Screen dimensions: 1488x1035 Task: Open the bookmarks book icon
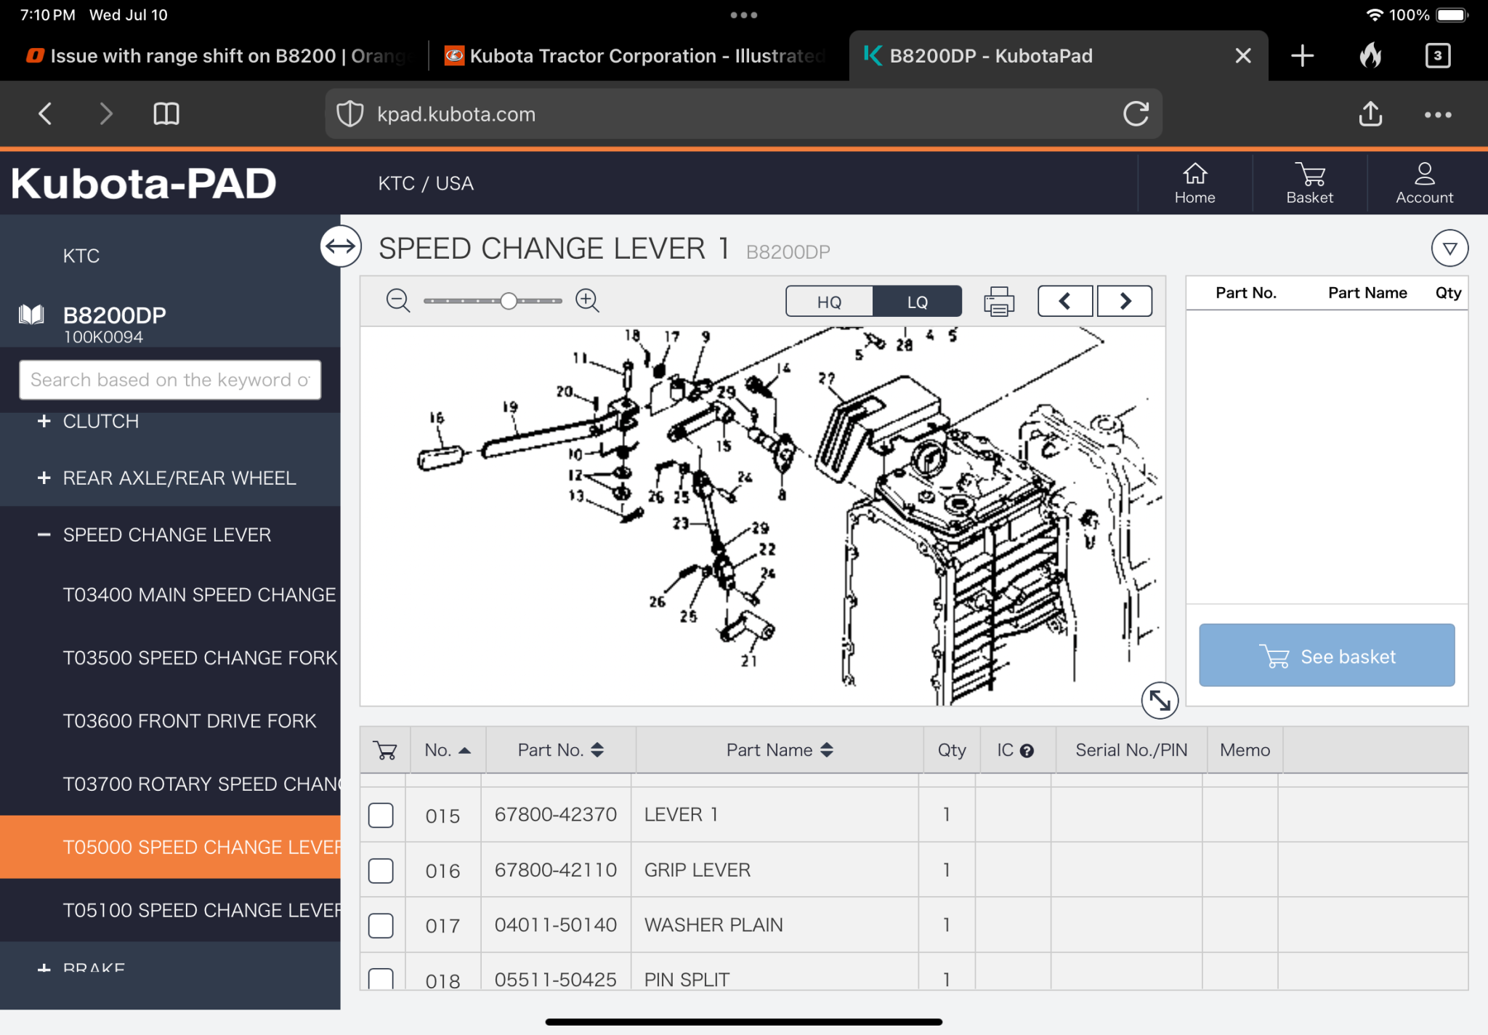(166, 113)
